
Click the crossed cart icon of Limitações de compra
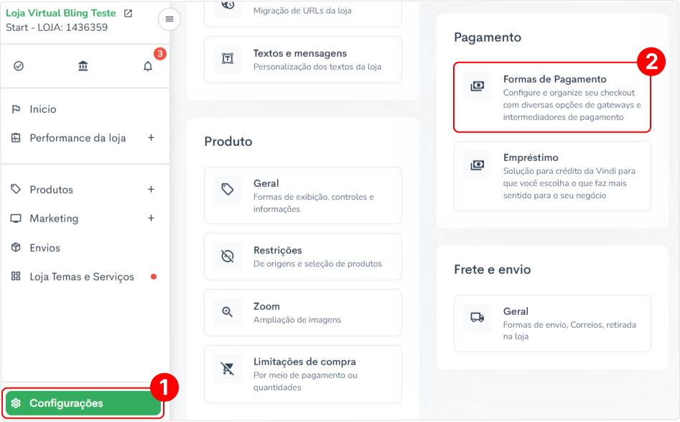pyautogui.click(x=228, y=369)
